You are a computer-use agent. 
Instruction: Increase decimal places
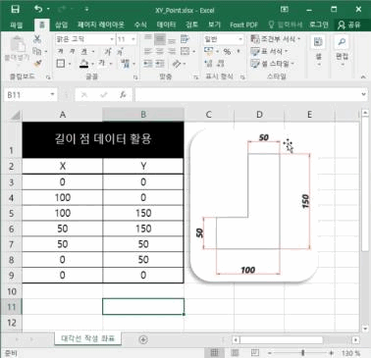pos(208,63)
